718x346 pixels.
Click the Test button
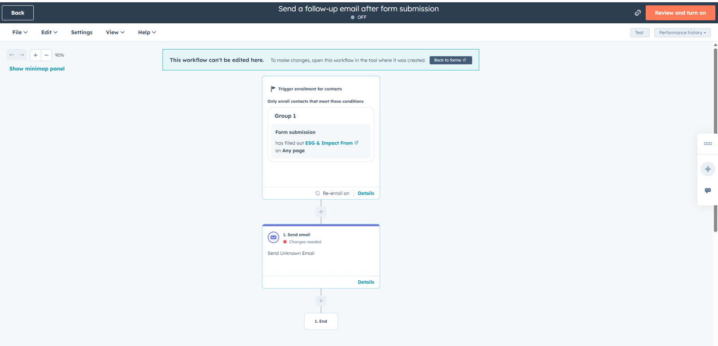(639, 33)
